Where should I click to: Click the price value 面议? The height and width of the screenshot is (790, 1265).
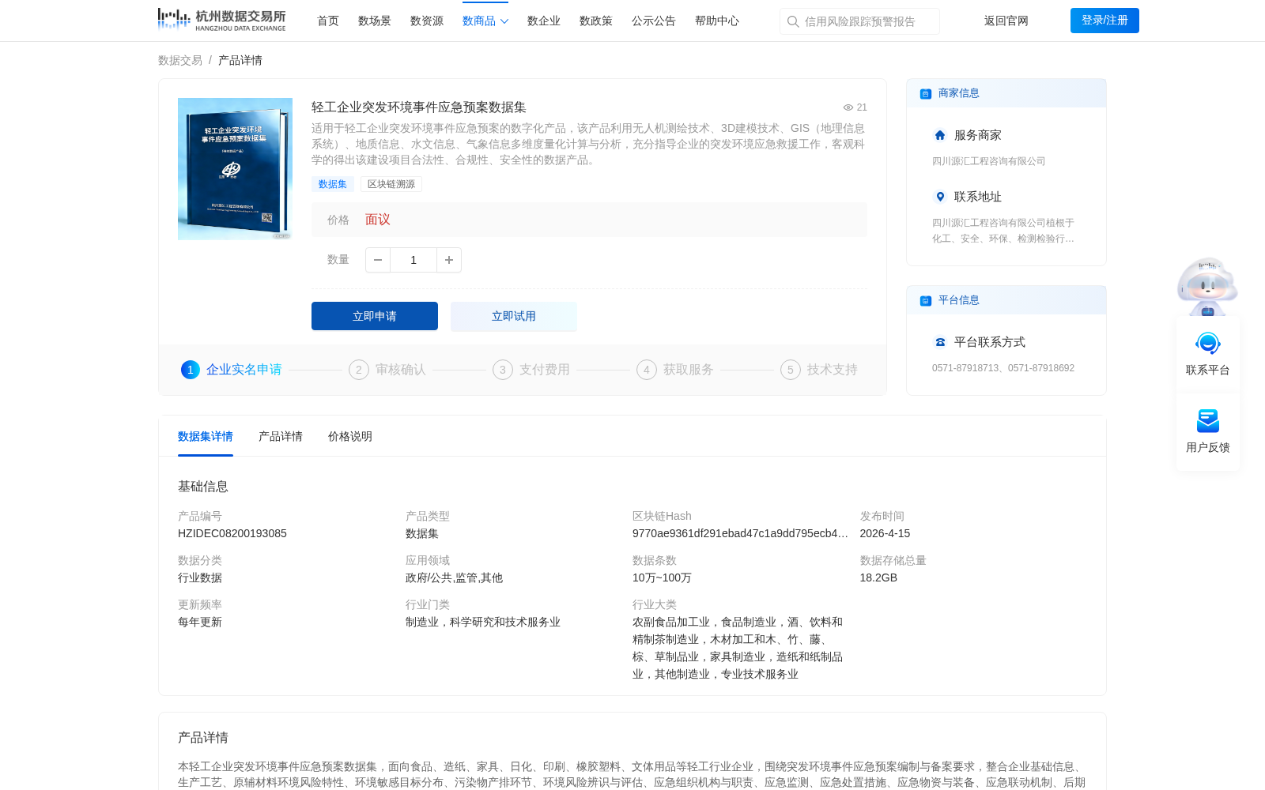coord(378,220)
